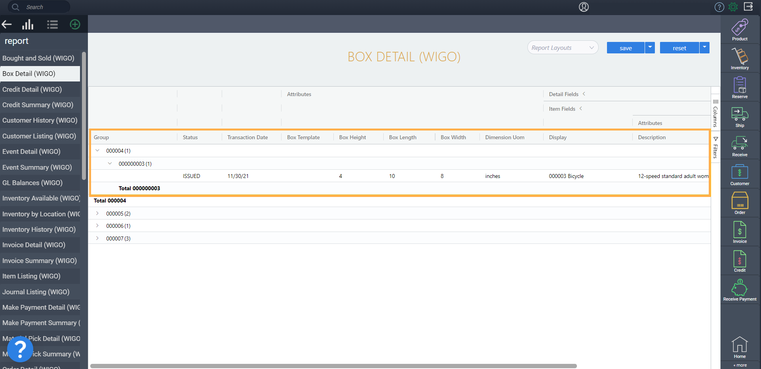
Task: Select Customer Listing (WIGO) report
Action: (x=40, y=136)
